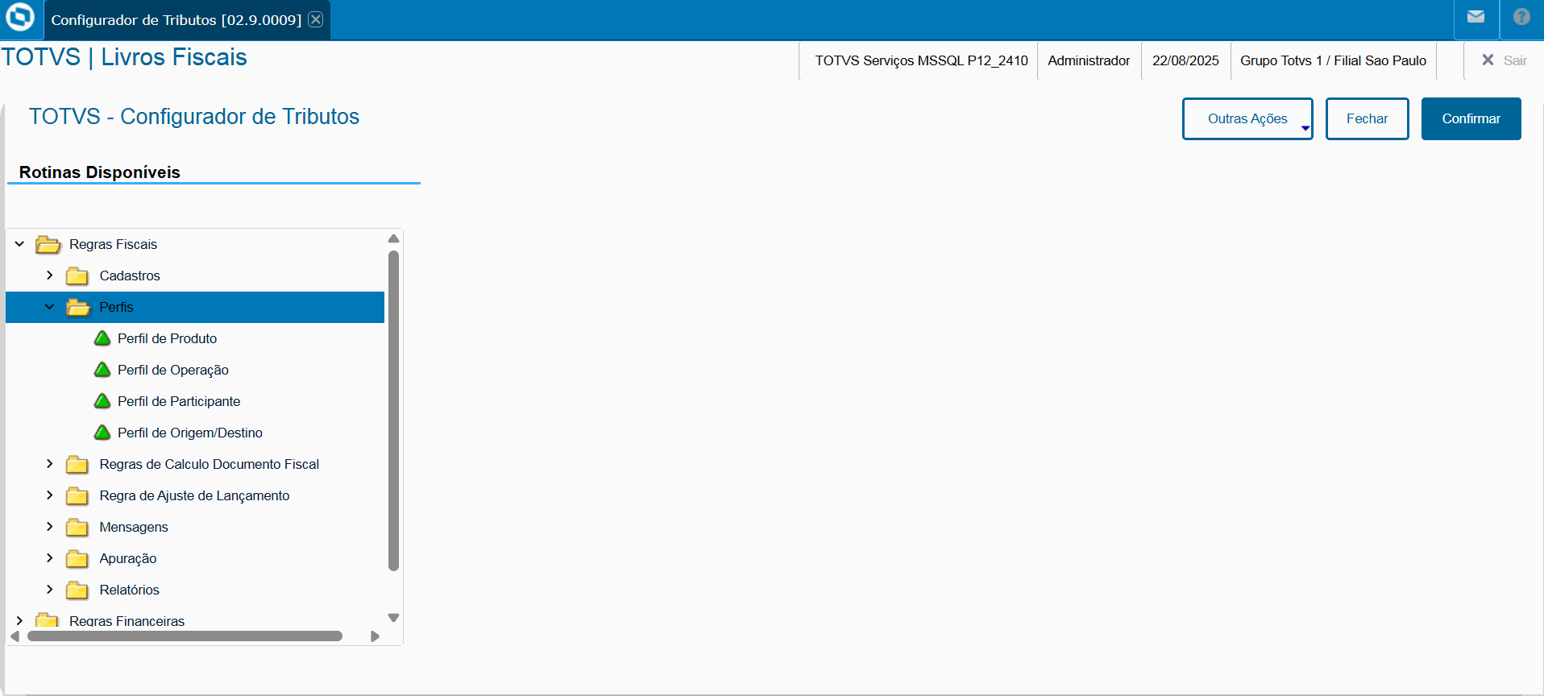Click the Mensagens folder icon

77,527
